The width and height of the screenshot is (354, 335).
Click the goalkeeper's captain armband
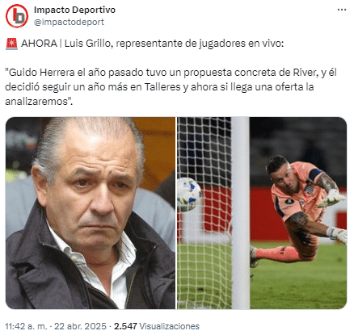coord(315,174)
